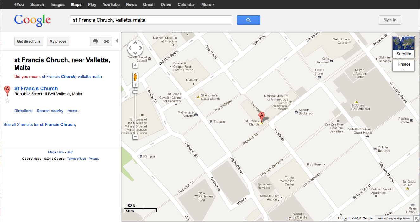The image size is (420, 222).
Task: Open News from the top bar
Action: 131,4
